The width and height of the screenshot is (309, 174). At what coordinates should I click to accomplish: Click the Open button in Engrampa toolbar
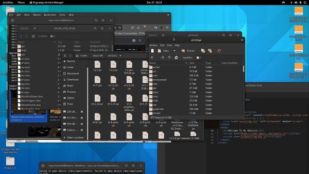click(164, 51)
